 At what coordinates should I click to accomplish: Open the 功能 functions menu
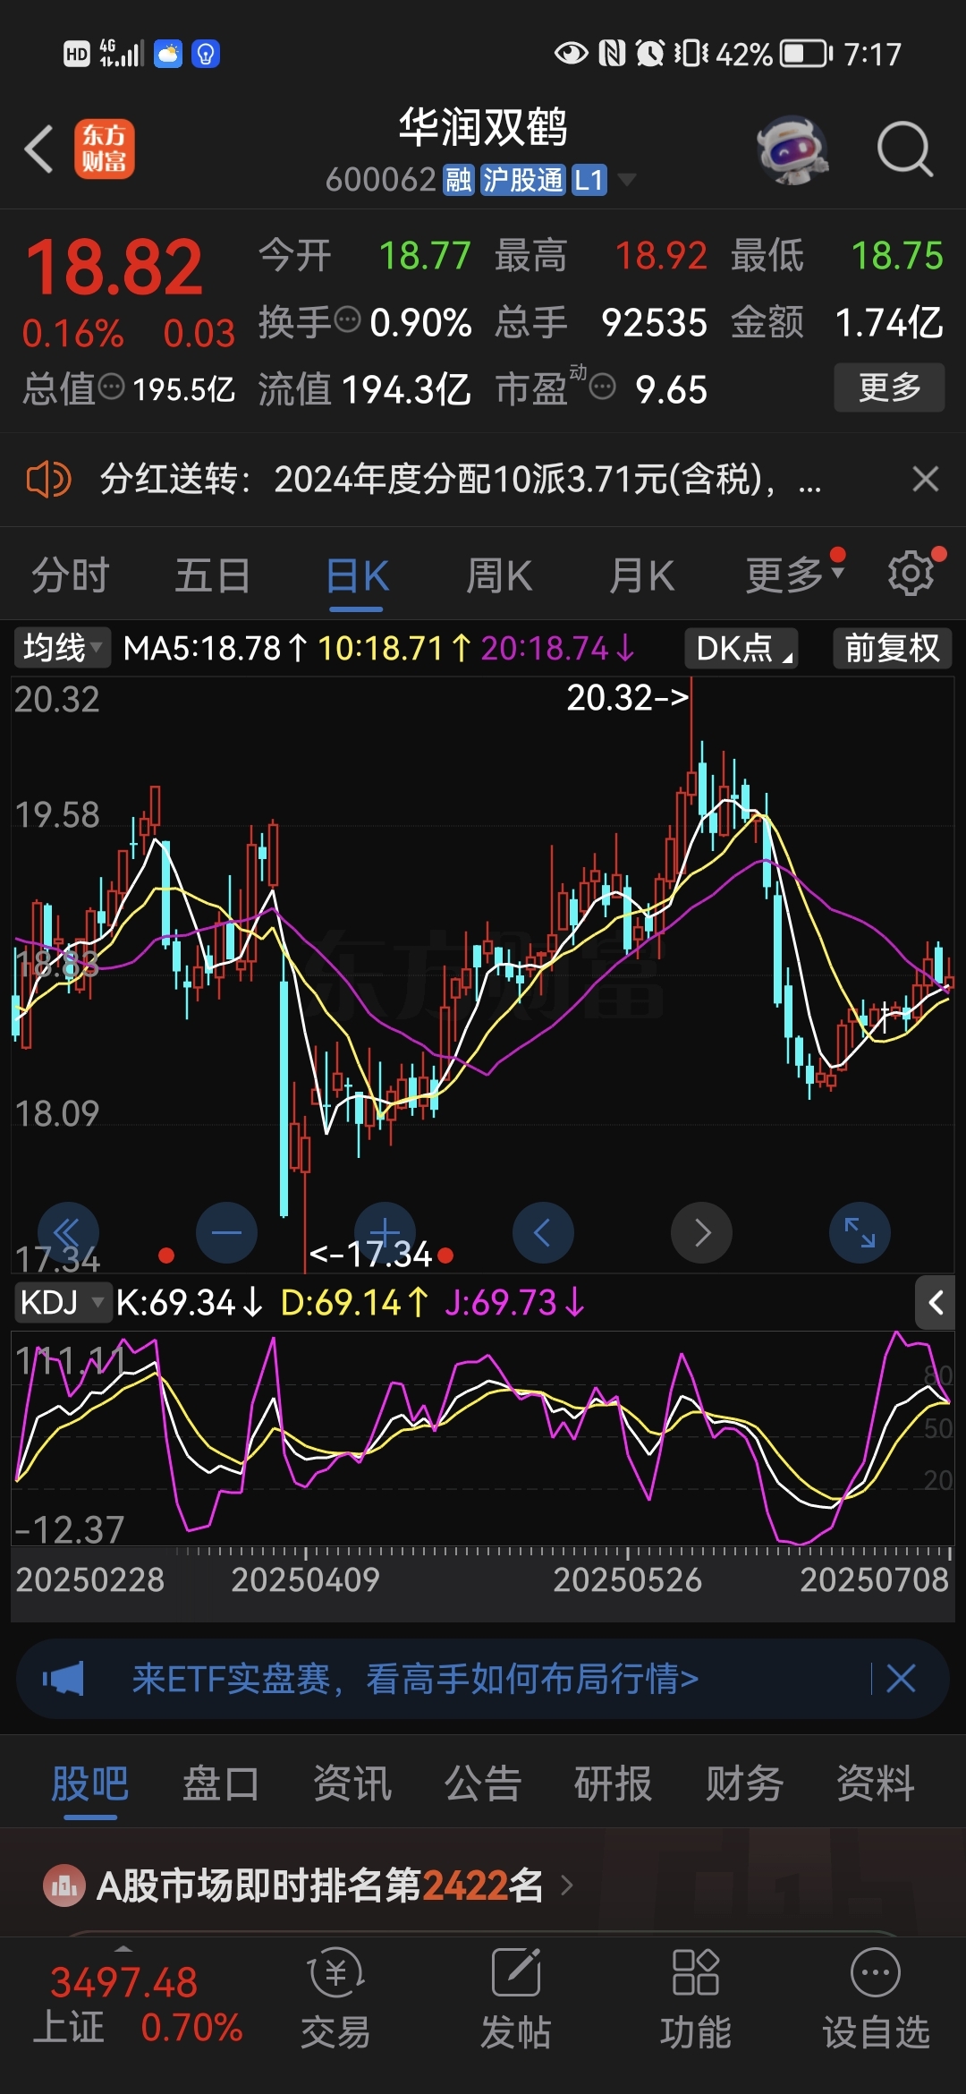(x=696, y=2000)
